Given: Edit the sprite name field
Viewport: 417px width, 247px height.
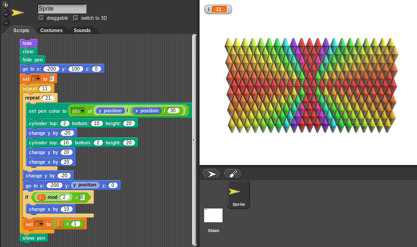Looking at the screenshot, I should pos(62,9).
